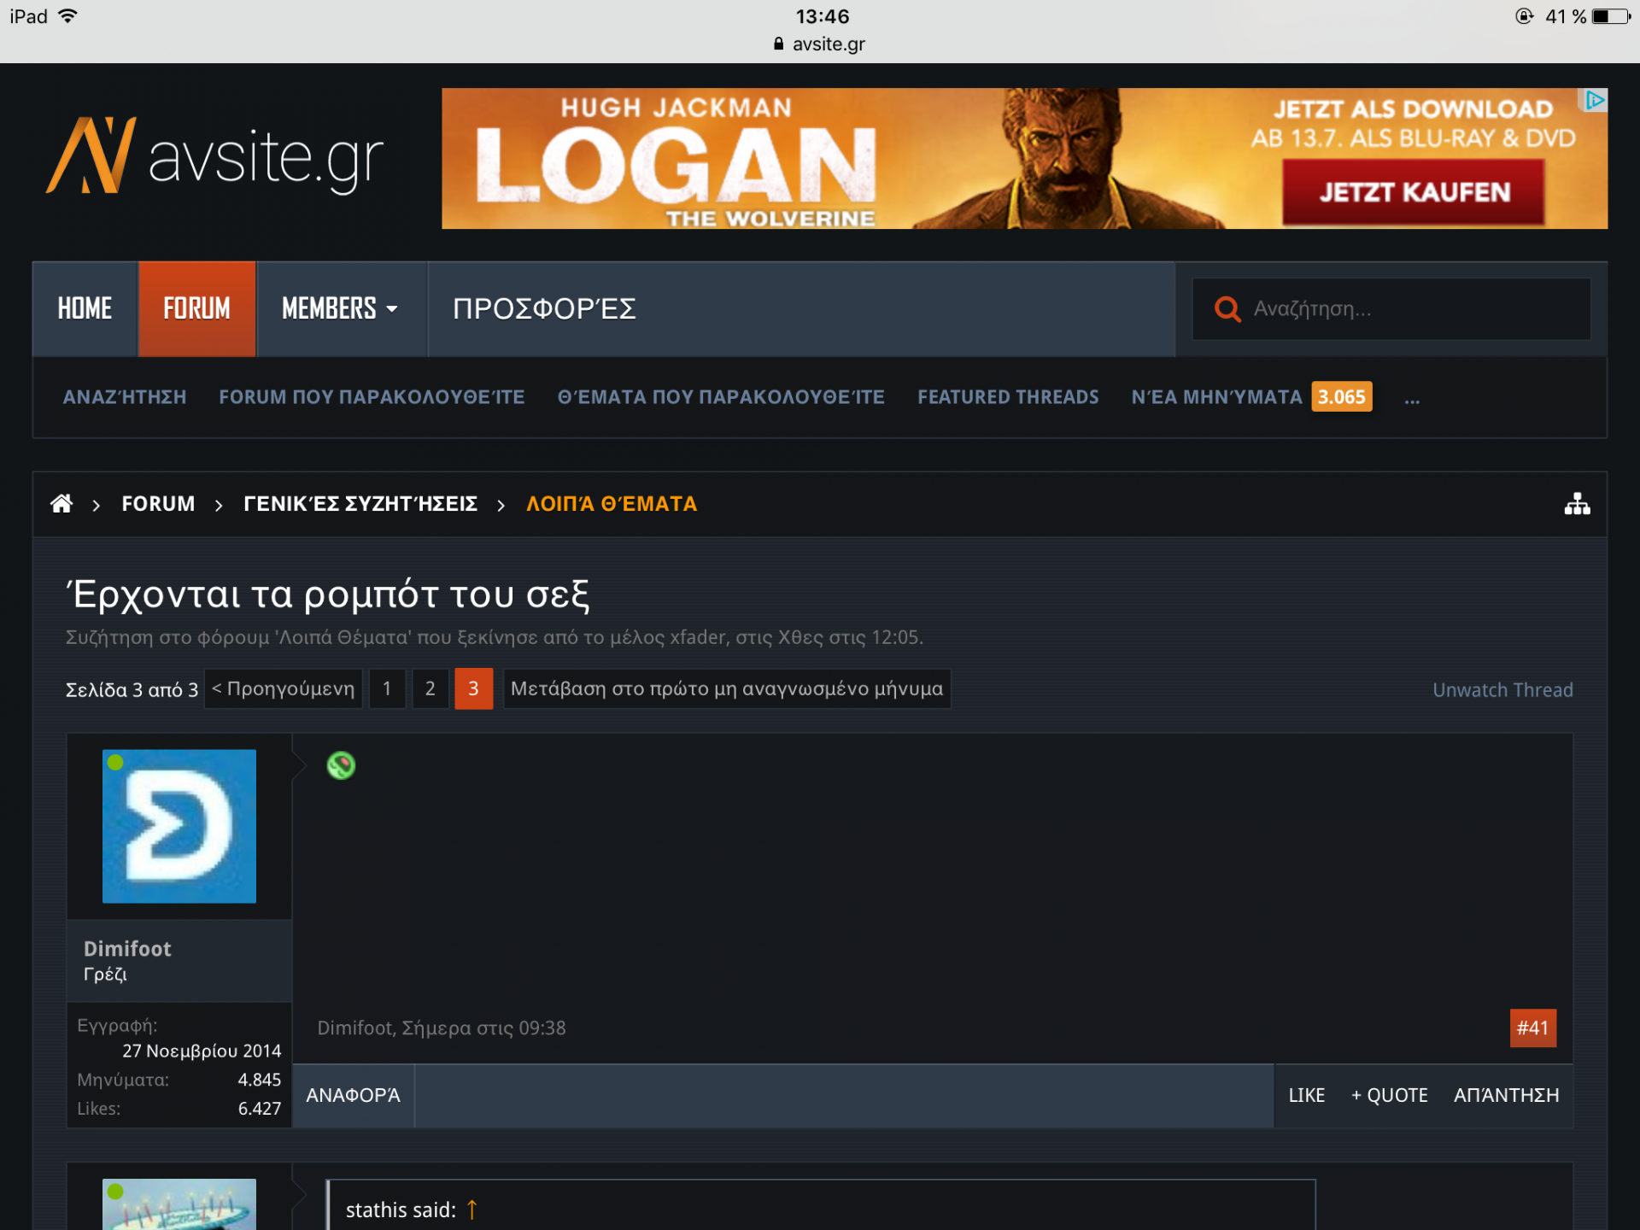The width and height of the screenshot is (1640, 1230).
Task: Click the avsite.gr logo
Action: (214, 157)
